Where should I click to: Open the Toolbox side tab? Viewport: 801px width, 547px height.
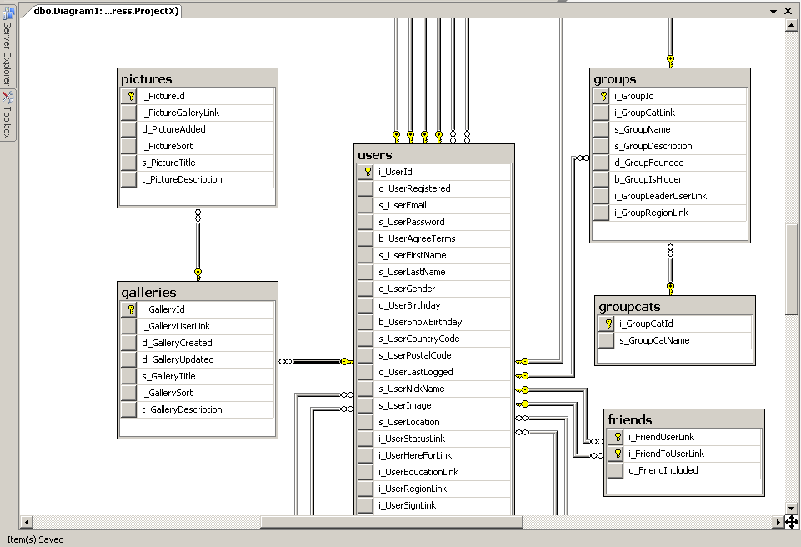[8, 116]
